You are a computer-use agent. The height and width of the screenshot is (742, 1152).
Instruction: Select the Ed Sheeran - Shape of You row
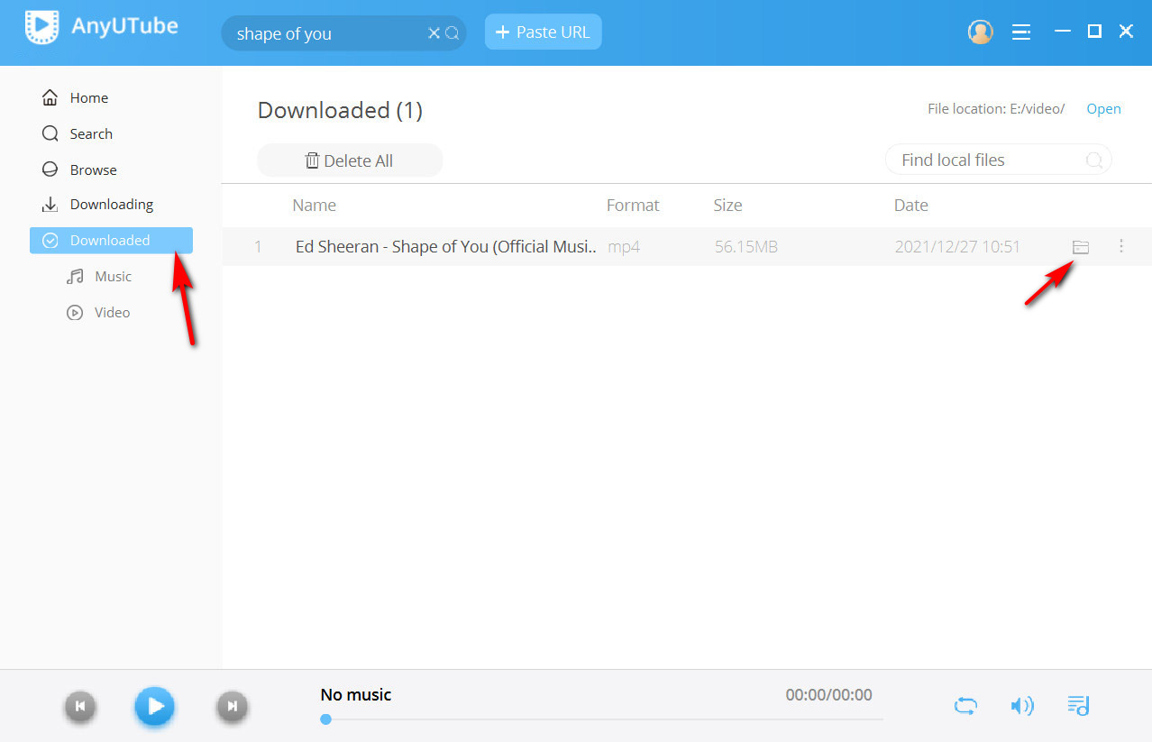point(687,246)
